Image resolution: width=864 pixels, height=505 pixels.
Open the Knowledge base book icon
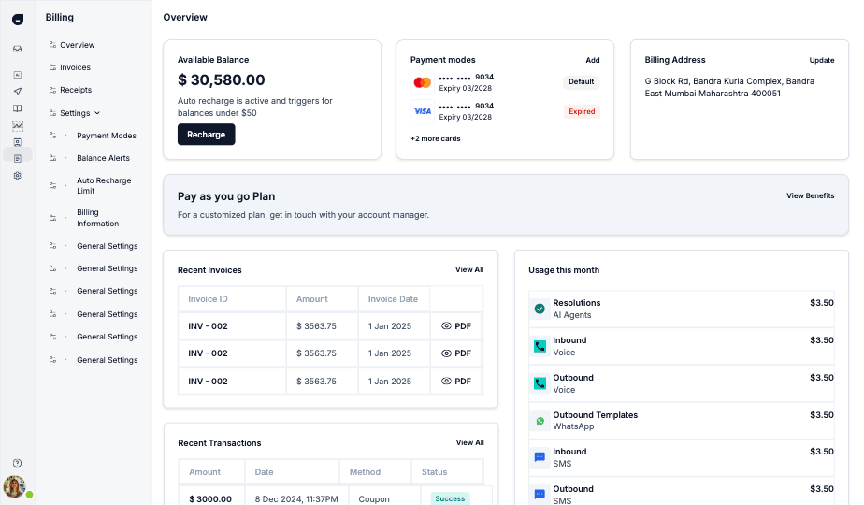point(18,108)
